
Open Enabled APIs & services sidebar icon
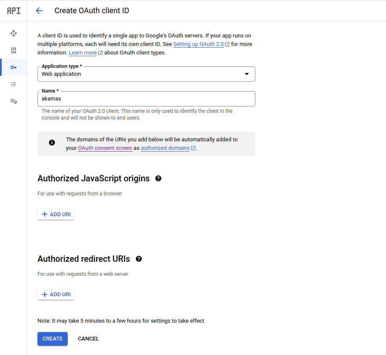click(14, 33)
